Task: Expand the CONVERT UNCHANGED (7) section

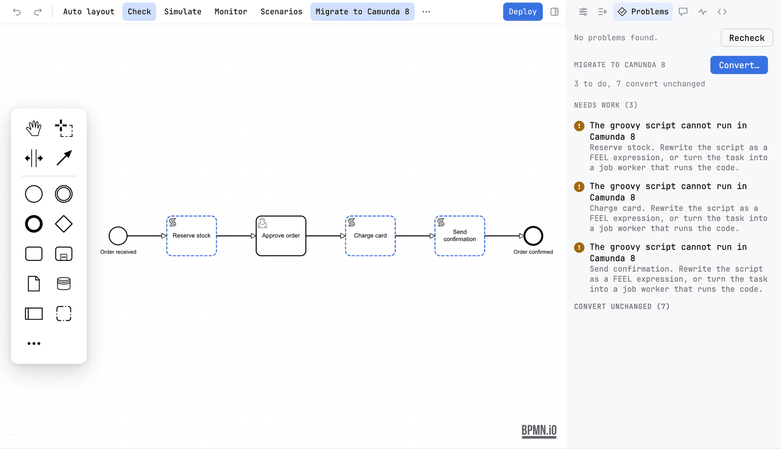Action: [x=622, y=307]
